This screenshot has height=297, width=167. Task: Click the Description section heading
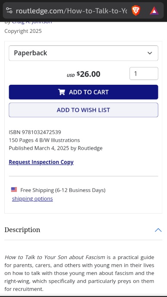tap(22, 230)
